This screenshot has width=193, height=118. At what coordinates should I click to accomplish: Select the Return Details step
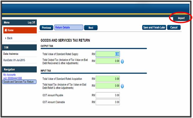click(68, 27)
